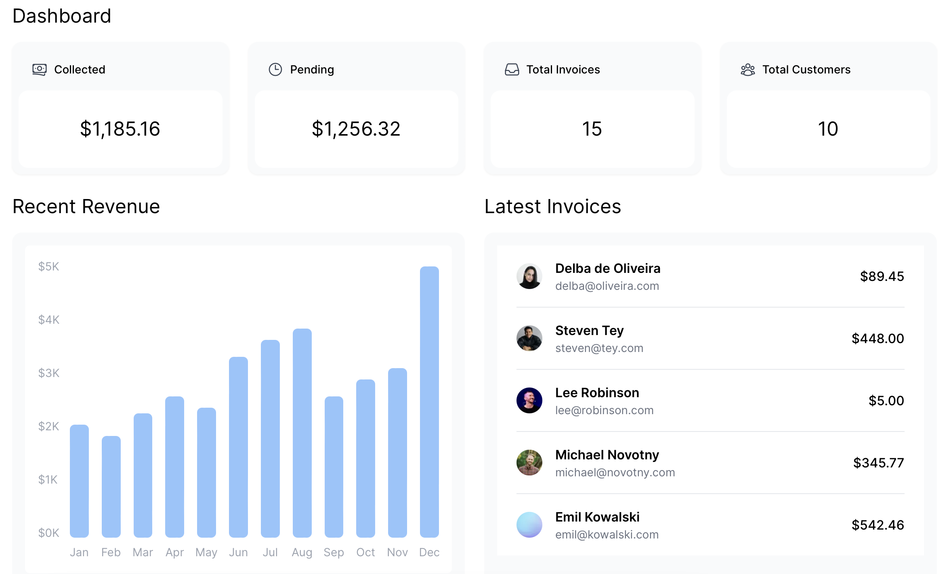Click Michael Novotny's profile photo
The width and height of the screenshot is (949, 574).
coord(529,463)
